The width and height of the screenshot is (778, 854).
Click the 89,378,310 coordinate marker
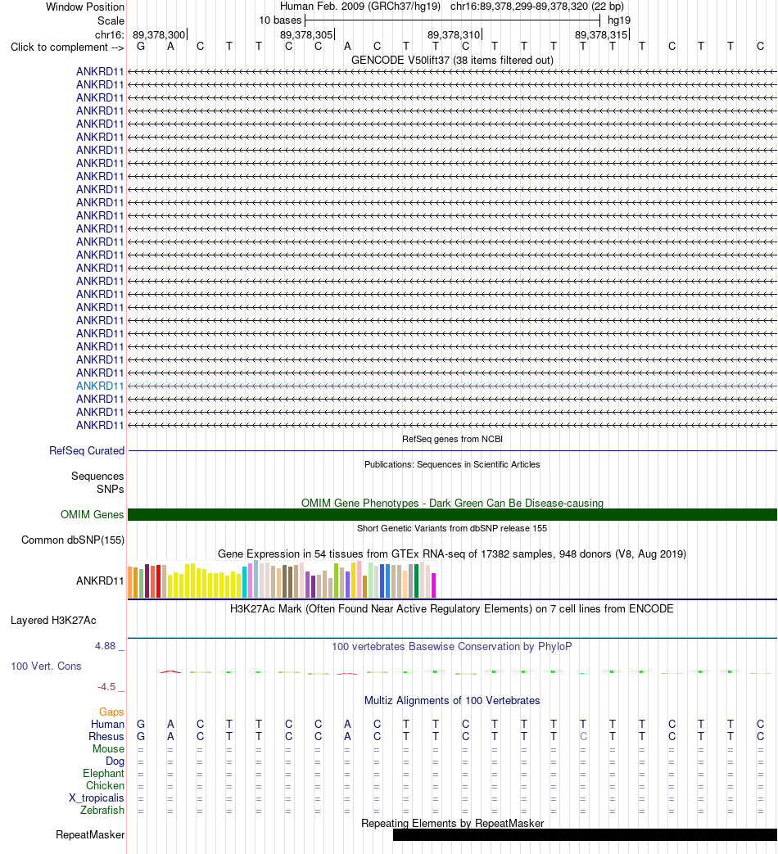click(x=454, y=34)
